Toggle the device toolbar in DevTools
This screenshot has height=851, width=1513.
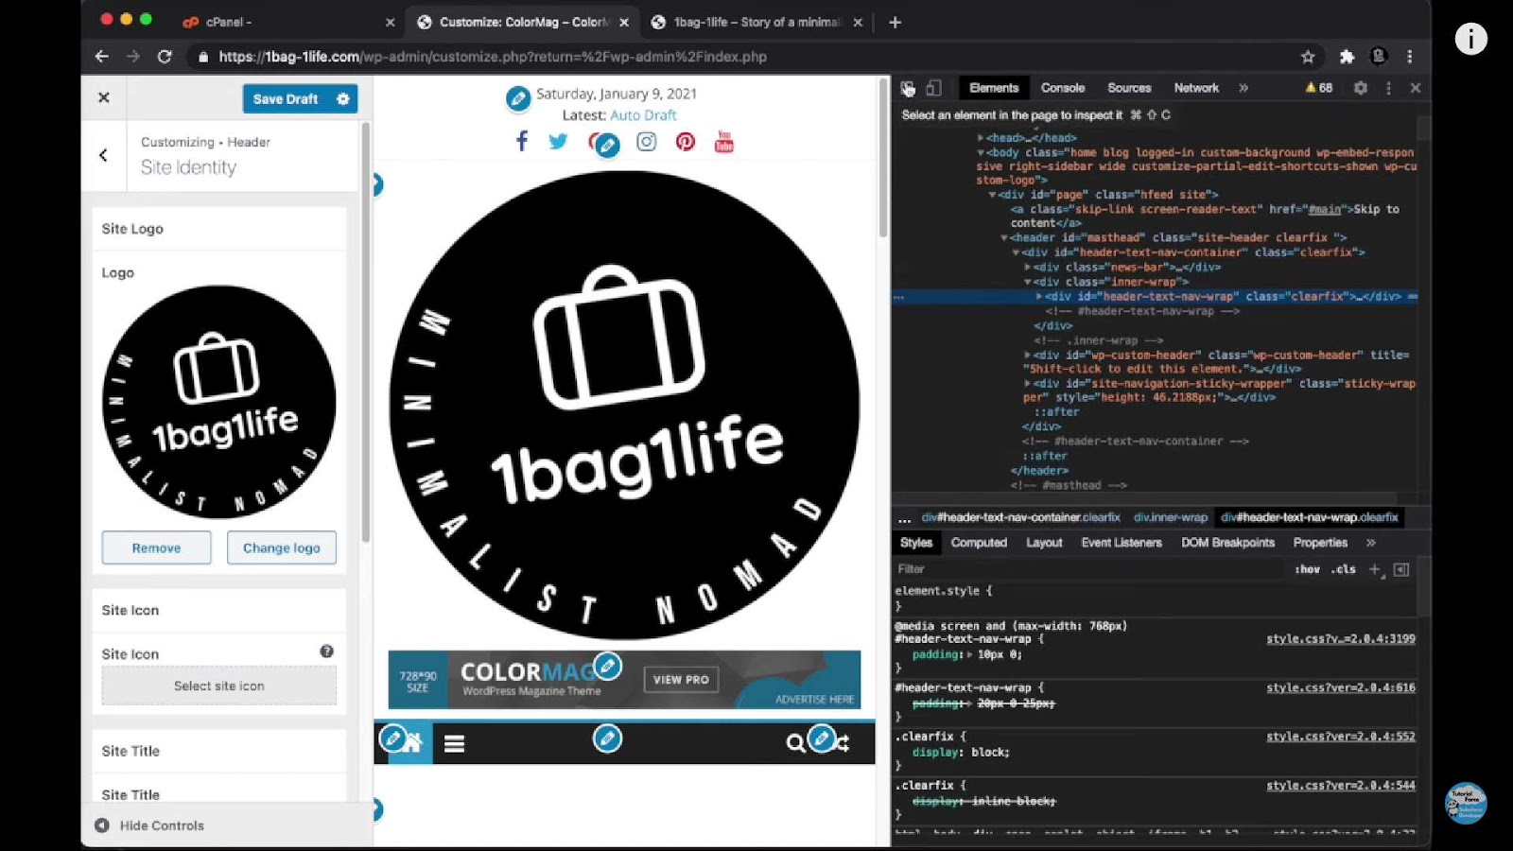[932, 87]
